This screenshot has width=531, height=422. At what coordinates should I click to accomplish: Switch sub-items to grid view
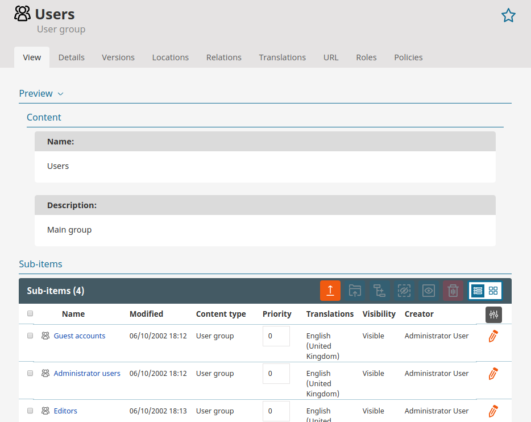click(493, 291)
